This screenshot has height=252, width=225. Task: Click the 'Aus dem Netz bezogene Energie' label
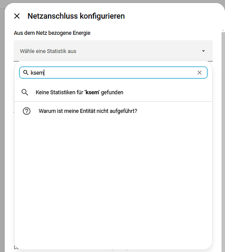52,33
